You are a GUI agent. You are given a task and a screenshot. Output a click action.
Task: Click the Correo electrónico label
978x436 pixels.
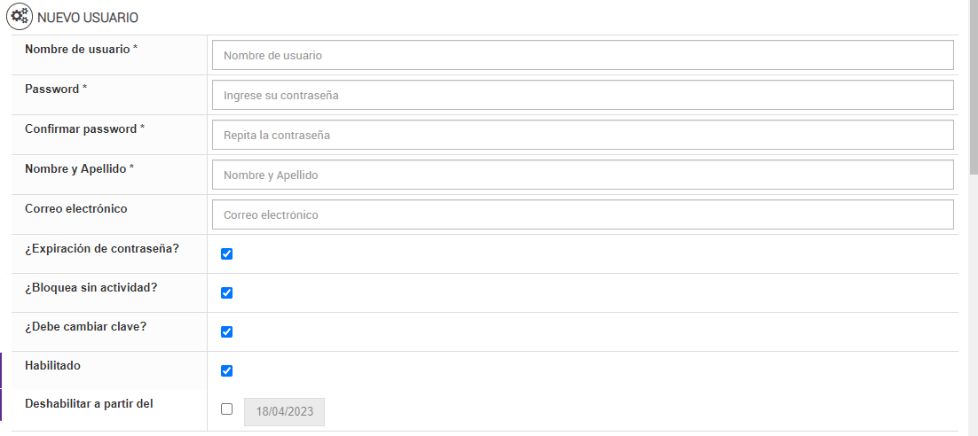pos(76,208)
